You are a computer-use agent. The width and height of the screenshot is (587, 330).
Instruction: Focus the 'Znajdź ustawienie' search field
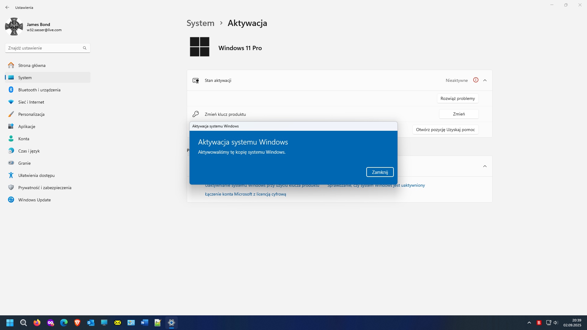[47, 48]
